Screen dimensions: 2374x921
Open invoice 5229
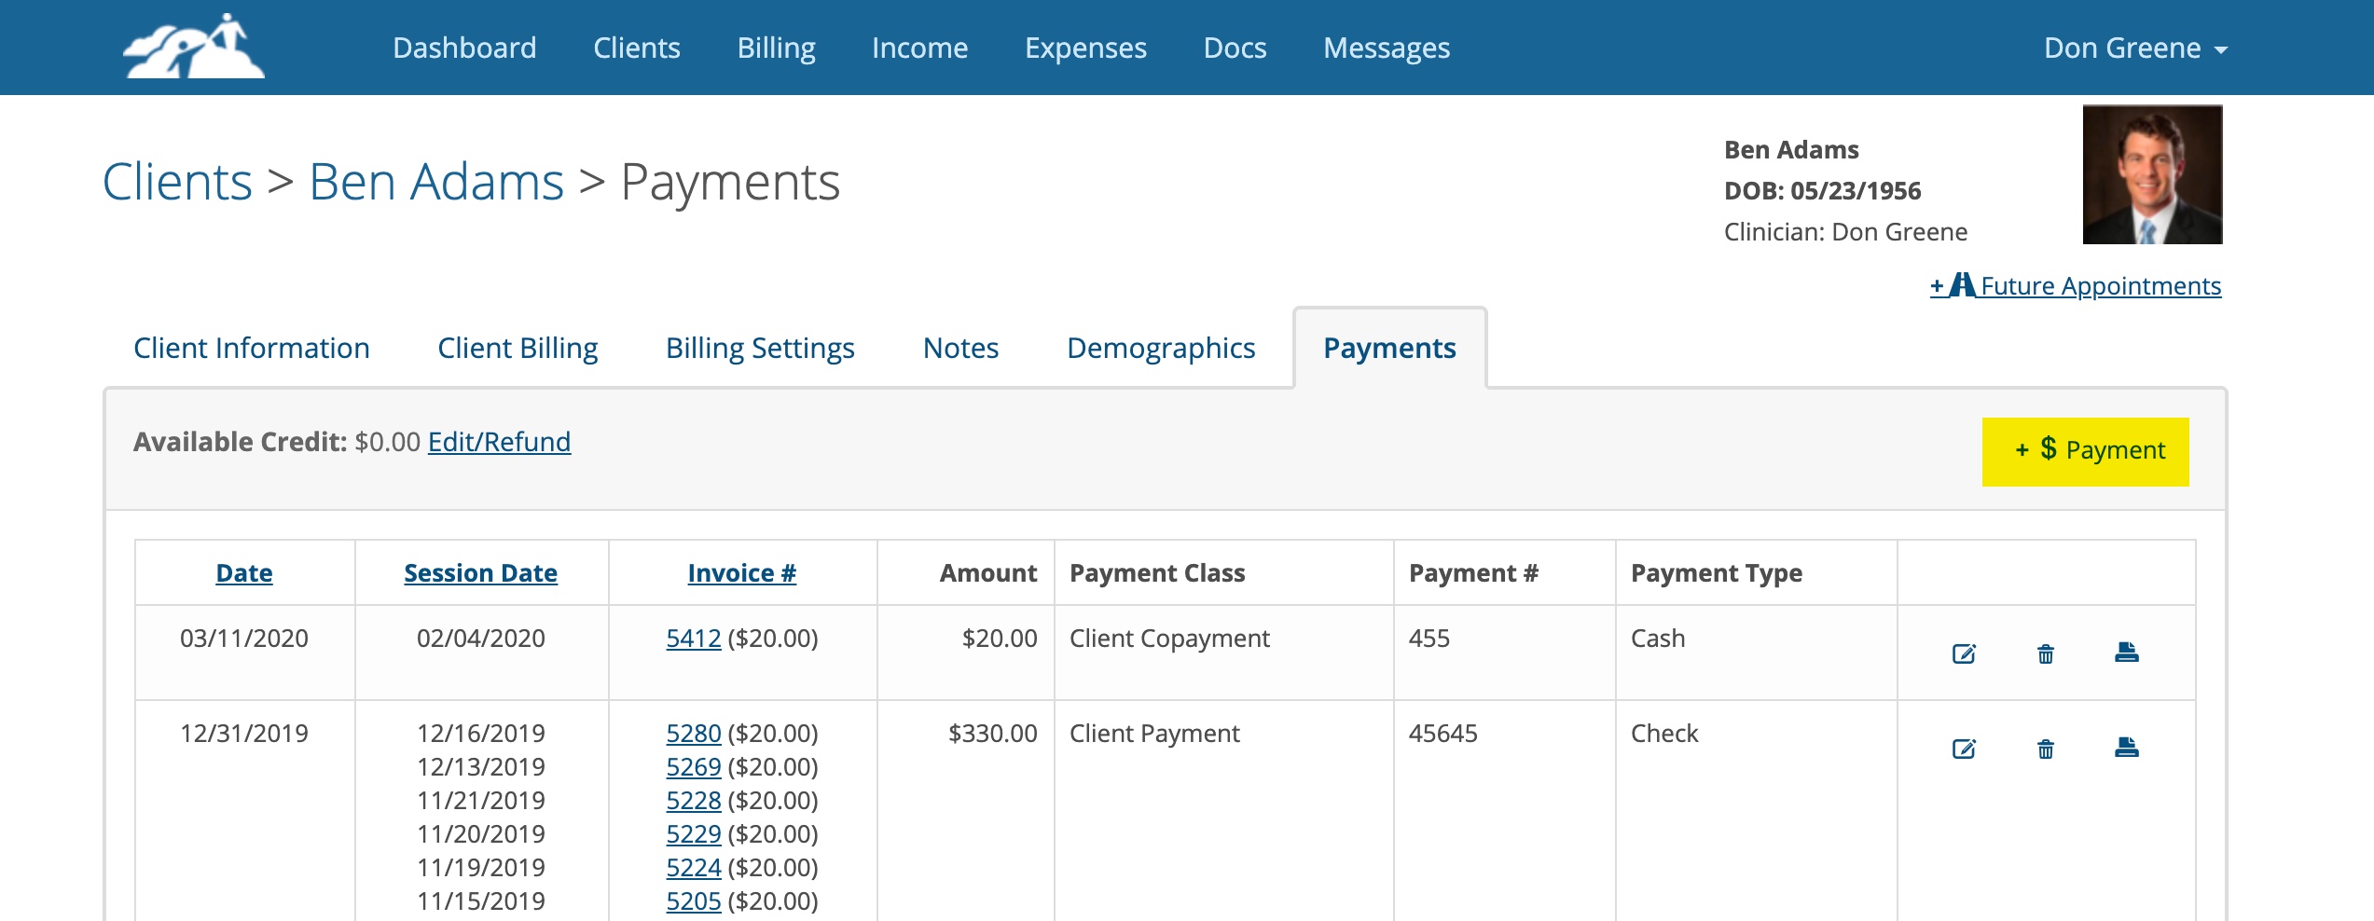coord(694,834)
